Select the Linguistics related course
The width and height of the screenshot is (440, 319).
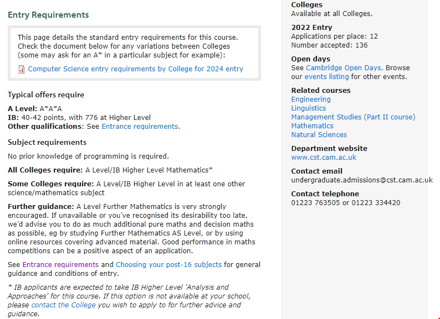309,108
